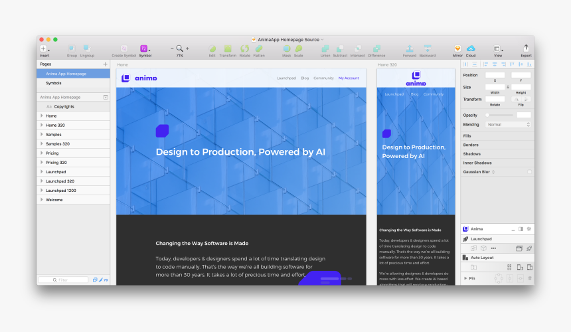
Task: Add a new page with plus button
Action: [105, 64]
